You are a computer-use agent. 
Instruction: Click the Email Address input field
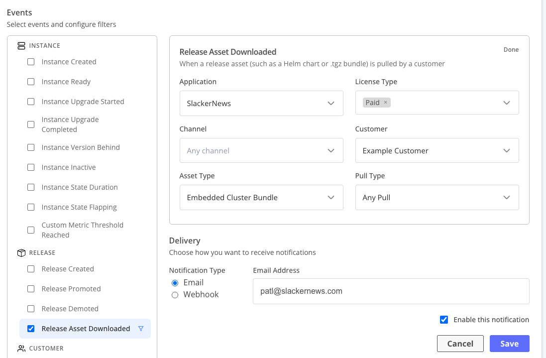[x=390, y=291]
